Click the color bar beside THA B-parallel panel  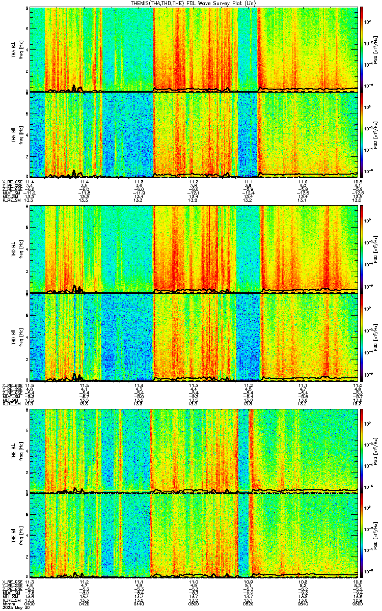[362, 135]
